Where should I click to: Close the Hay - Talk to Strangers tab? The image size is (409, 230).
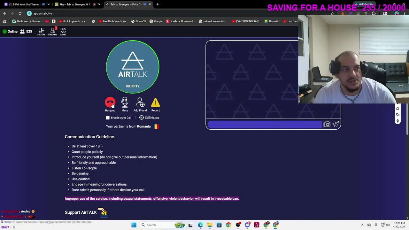[x=99, y=4]
